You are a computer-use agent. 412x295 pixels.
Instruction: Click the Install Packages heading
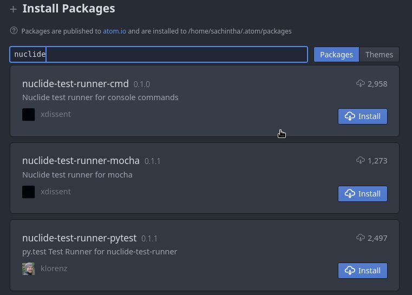point(69,9)
